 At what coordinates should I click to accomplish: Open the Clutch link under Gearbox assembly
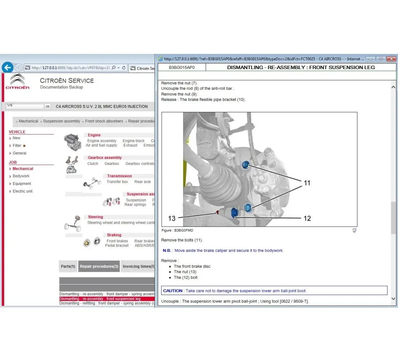pos(93,164)
